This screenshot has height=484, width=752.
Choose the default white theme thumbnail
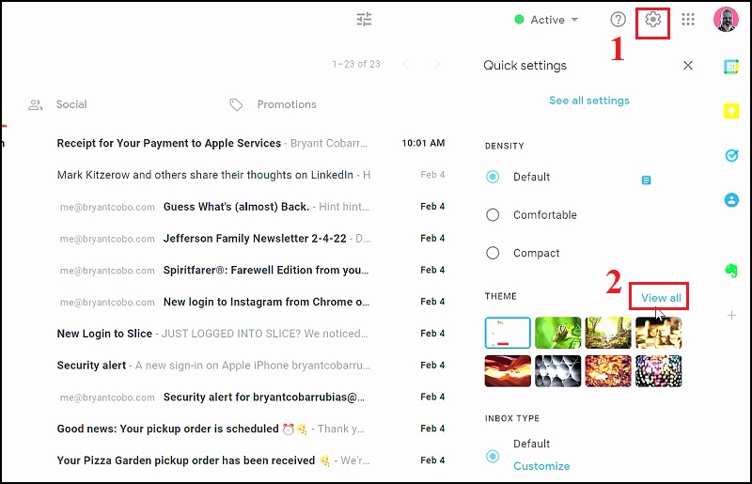[x=508, y=333]
